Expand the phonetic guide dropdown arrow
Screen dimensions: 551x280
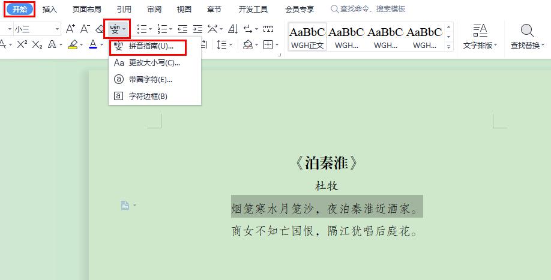coord(124,29)
